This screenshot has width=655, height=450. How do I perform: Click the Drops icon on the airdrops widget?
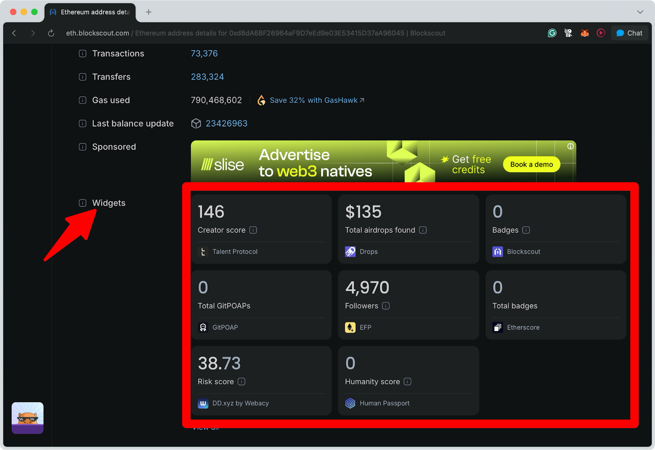(350, 252)
